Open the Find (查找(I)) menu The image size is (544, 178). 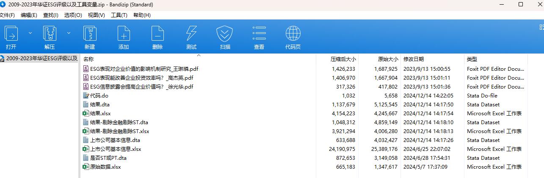[x=50, y=15]
